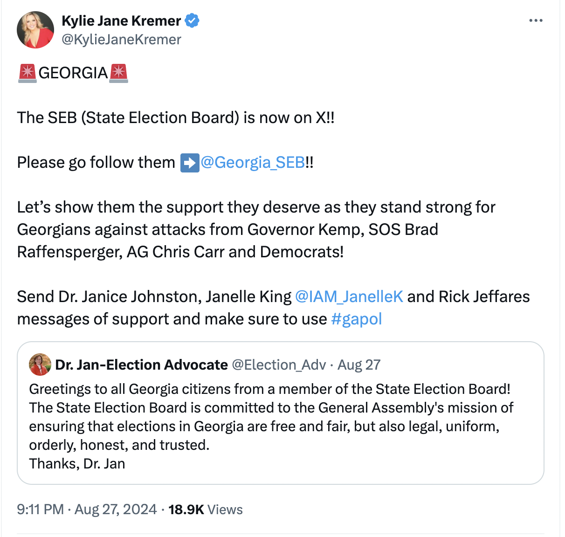The height and width of the screenshot is (537, 565).
Task: Click the 18.9K Views count
Action: coord(206,509)
